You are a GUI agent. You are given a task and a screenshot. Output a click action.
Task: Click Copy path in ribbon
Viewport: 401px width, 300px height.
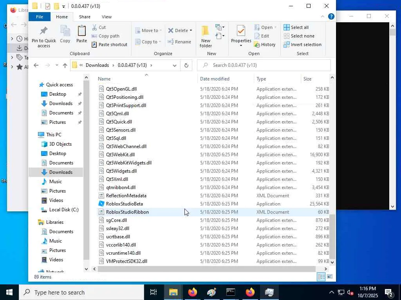(105, 36)
